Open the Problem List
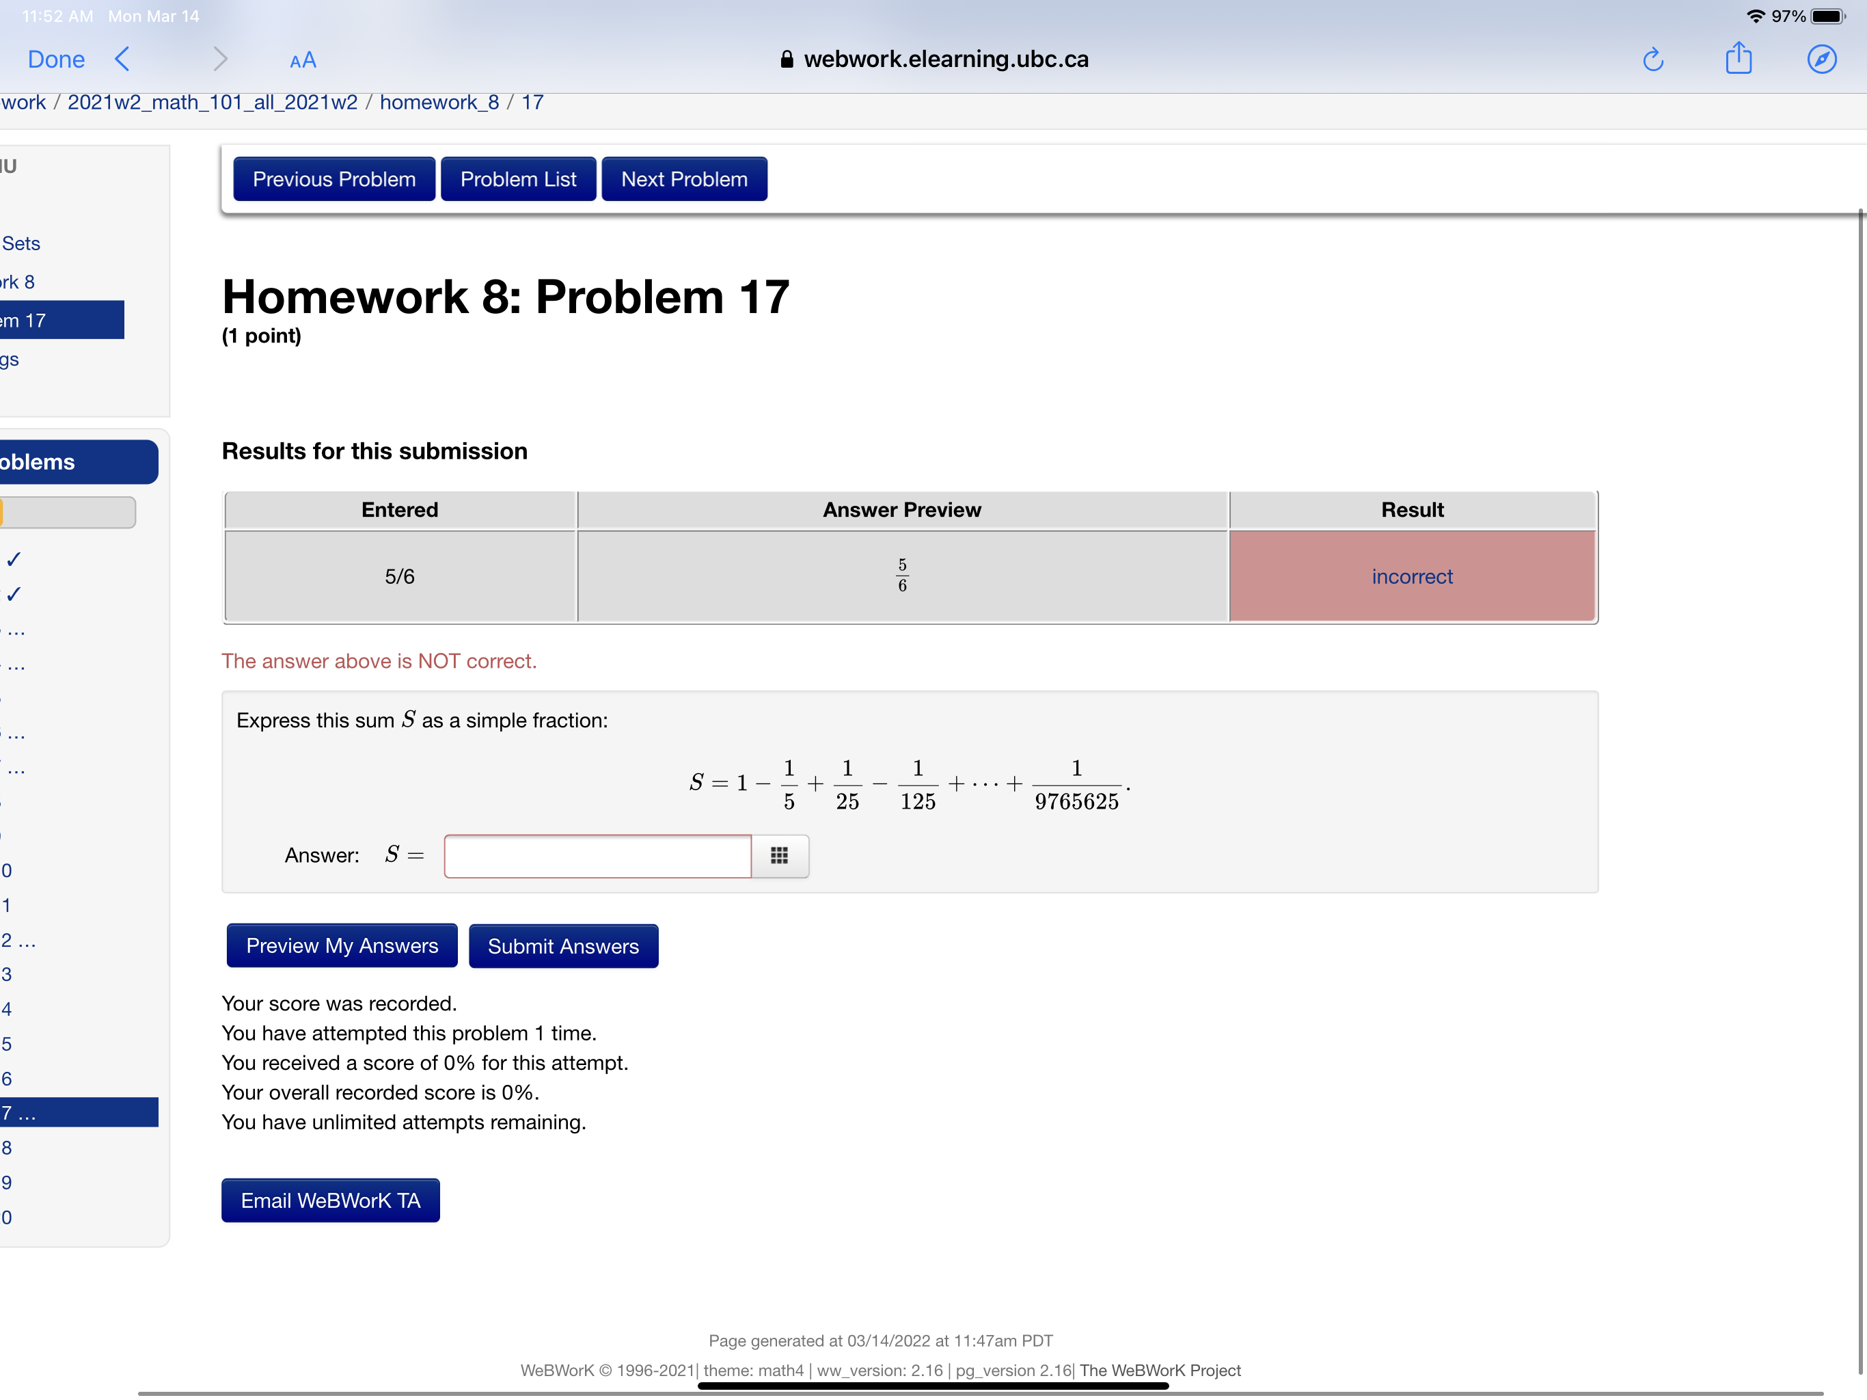Viewport: 1867px width, 1400px height. click(x=518, y=179)
